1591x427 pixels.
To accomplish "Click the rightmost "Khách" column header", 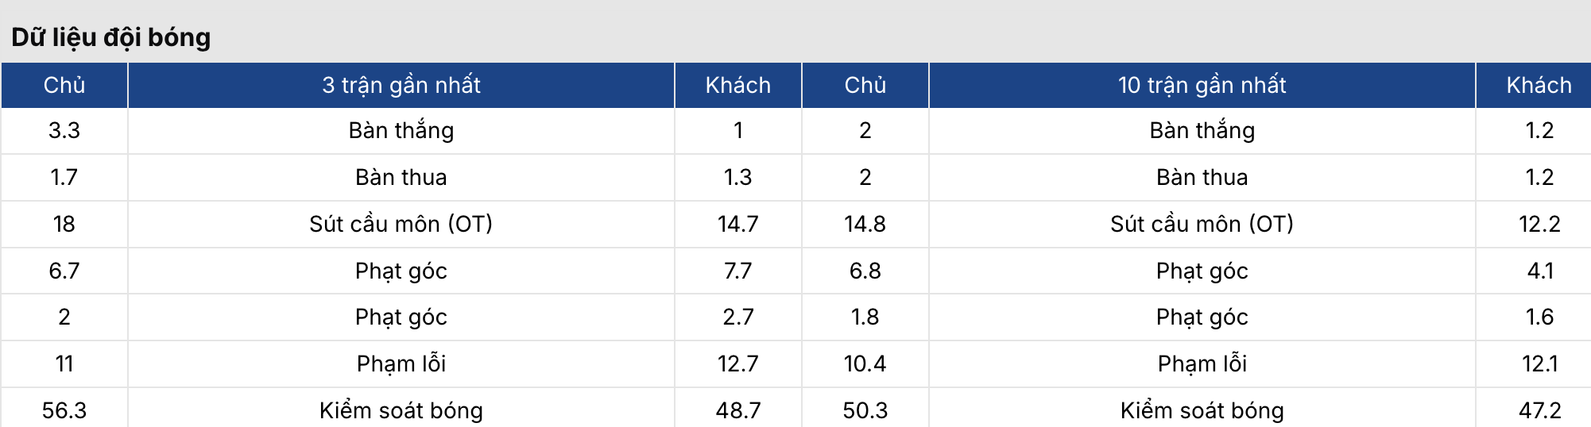I will point(1539,85).
